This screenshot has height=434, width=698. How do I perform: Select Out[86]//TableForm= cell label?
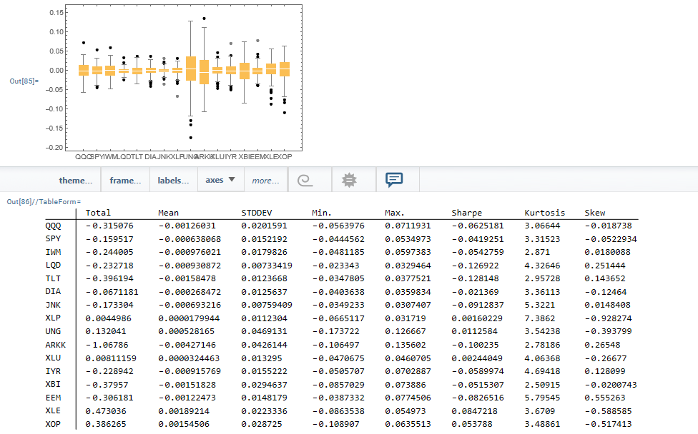(x=44, y=202)
